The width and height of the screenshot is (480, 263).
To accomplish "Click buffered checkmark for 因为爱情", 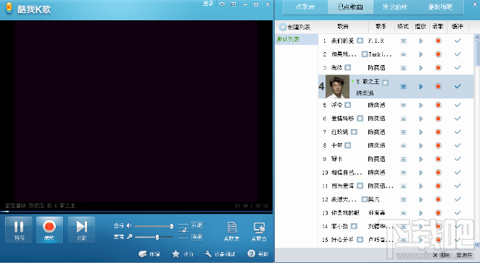I will 458,186.
